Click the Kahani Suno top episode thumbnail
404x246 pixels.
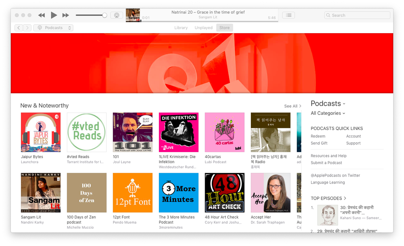(x=328, y=215)
